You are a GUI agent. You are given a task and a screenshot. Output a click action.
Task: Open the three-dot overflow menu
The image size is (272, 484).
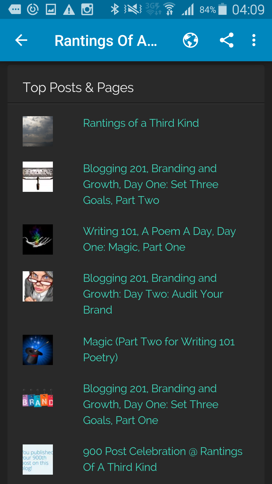[254, 40]
